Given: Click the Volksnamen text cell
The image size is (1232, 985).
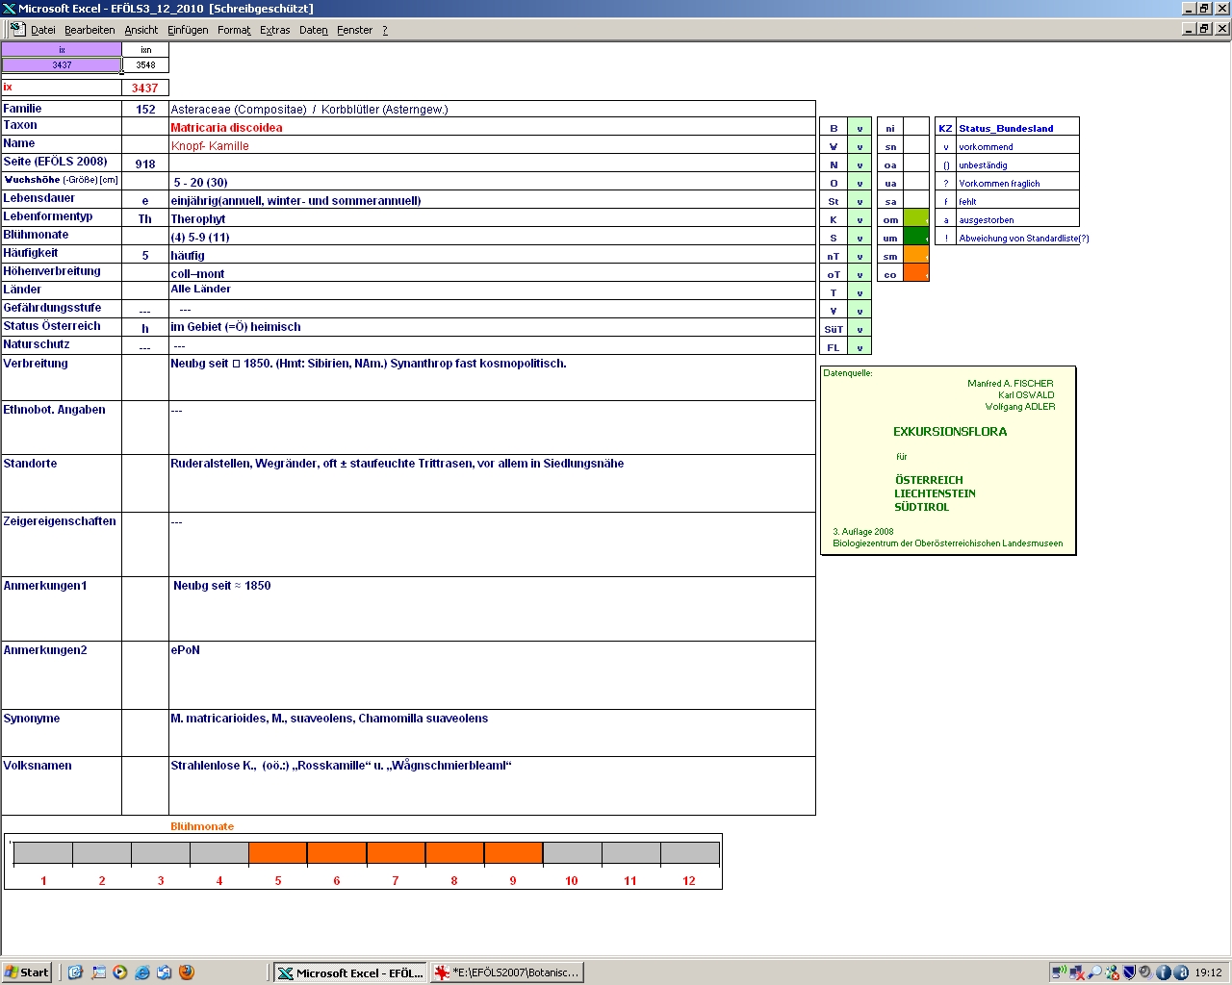Looking at the screenshot, I should click(492, 786).
